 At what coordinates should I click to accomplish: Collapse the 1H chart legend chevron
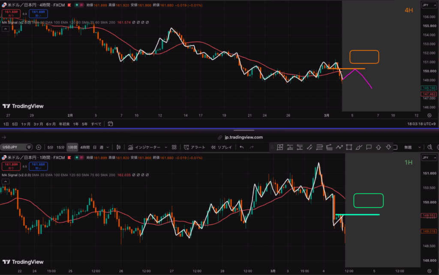pyautogui.click(x=5, y=181)
